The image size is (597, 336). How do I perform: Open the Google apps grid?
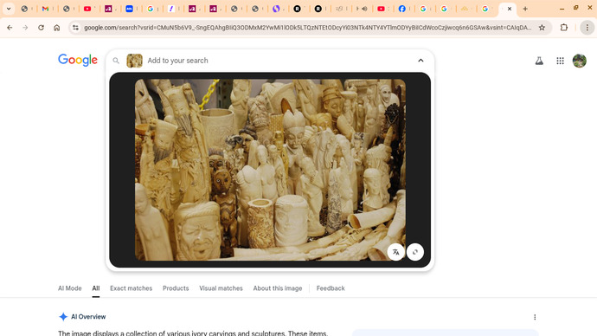(560, 61)
